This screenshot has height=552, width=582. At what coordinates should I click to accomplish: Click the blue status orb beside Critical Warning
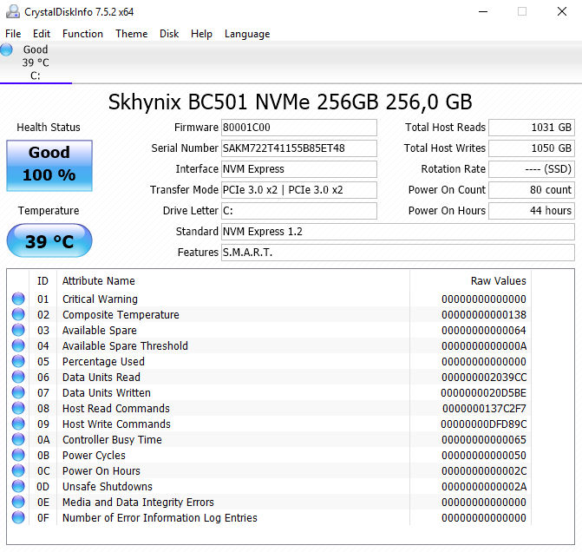pos(18,299)
